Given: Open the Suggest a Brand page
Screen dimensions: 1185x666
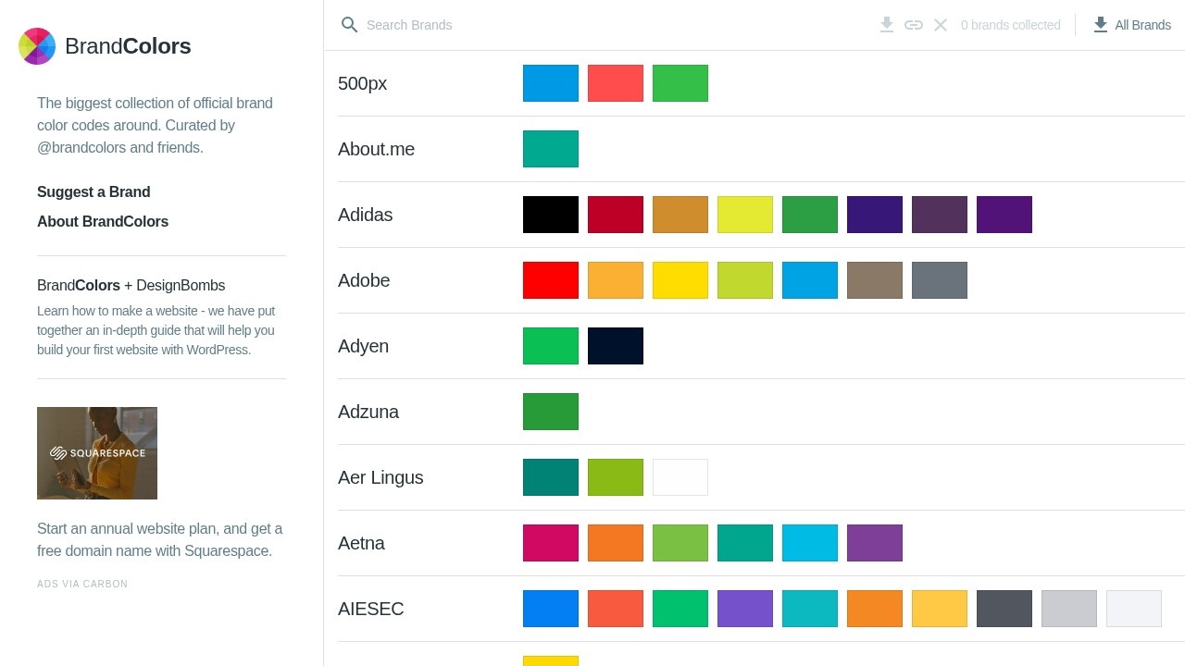Looking at the screenshot, I should pyautogui.click(x=94, y=192).
